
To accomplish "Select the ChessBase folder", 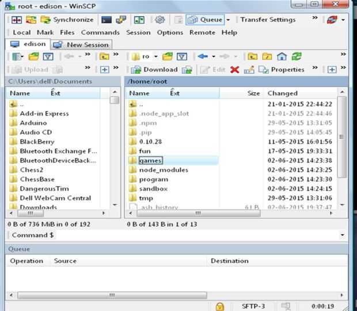I will (x=37, y=180).
